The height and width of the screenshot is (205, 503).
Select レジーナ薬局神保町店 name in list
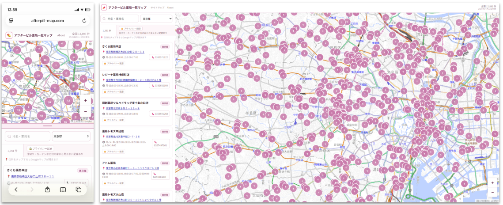point(116,74)
